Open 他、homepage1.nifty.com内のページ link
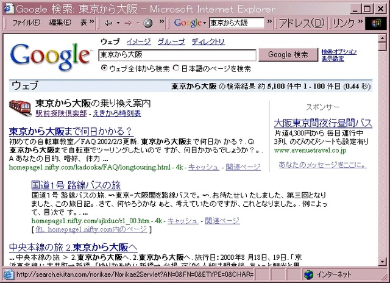Image resolution: width=390 pixels, height=283 pixels. click(x=91, y=229)
